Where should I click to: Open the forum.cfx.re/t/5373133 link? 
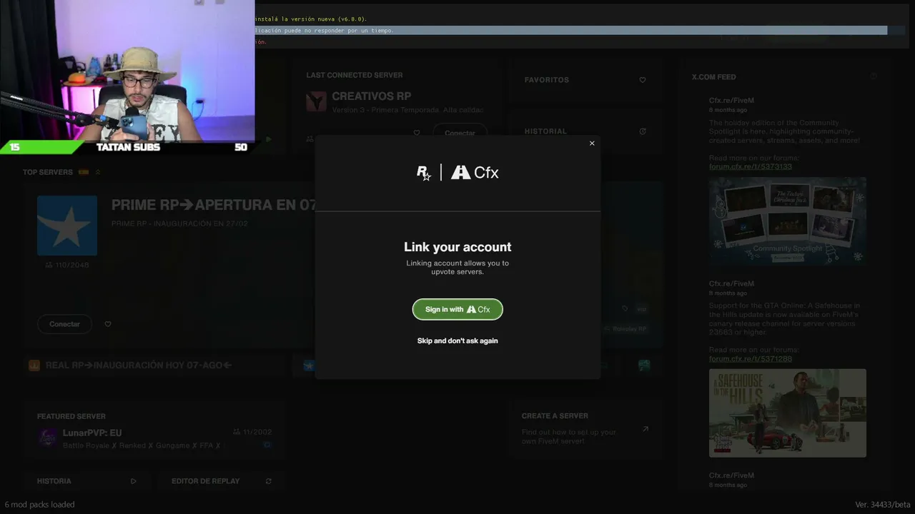(751, 166)
